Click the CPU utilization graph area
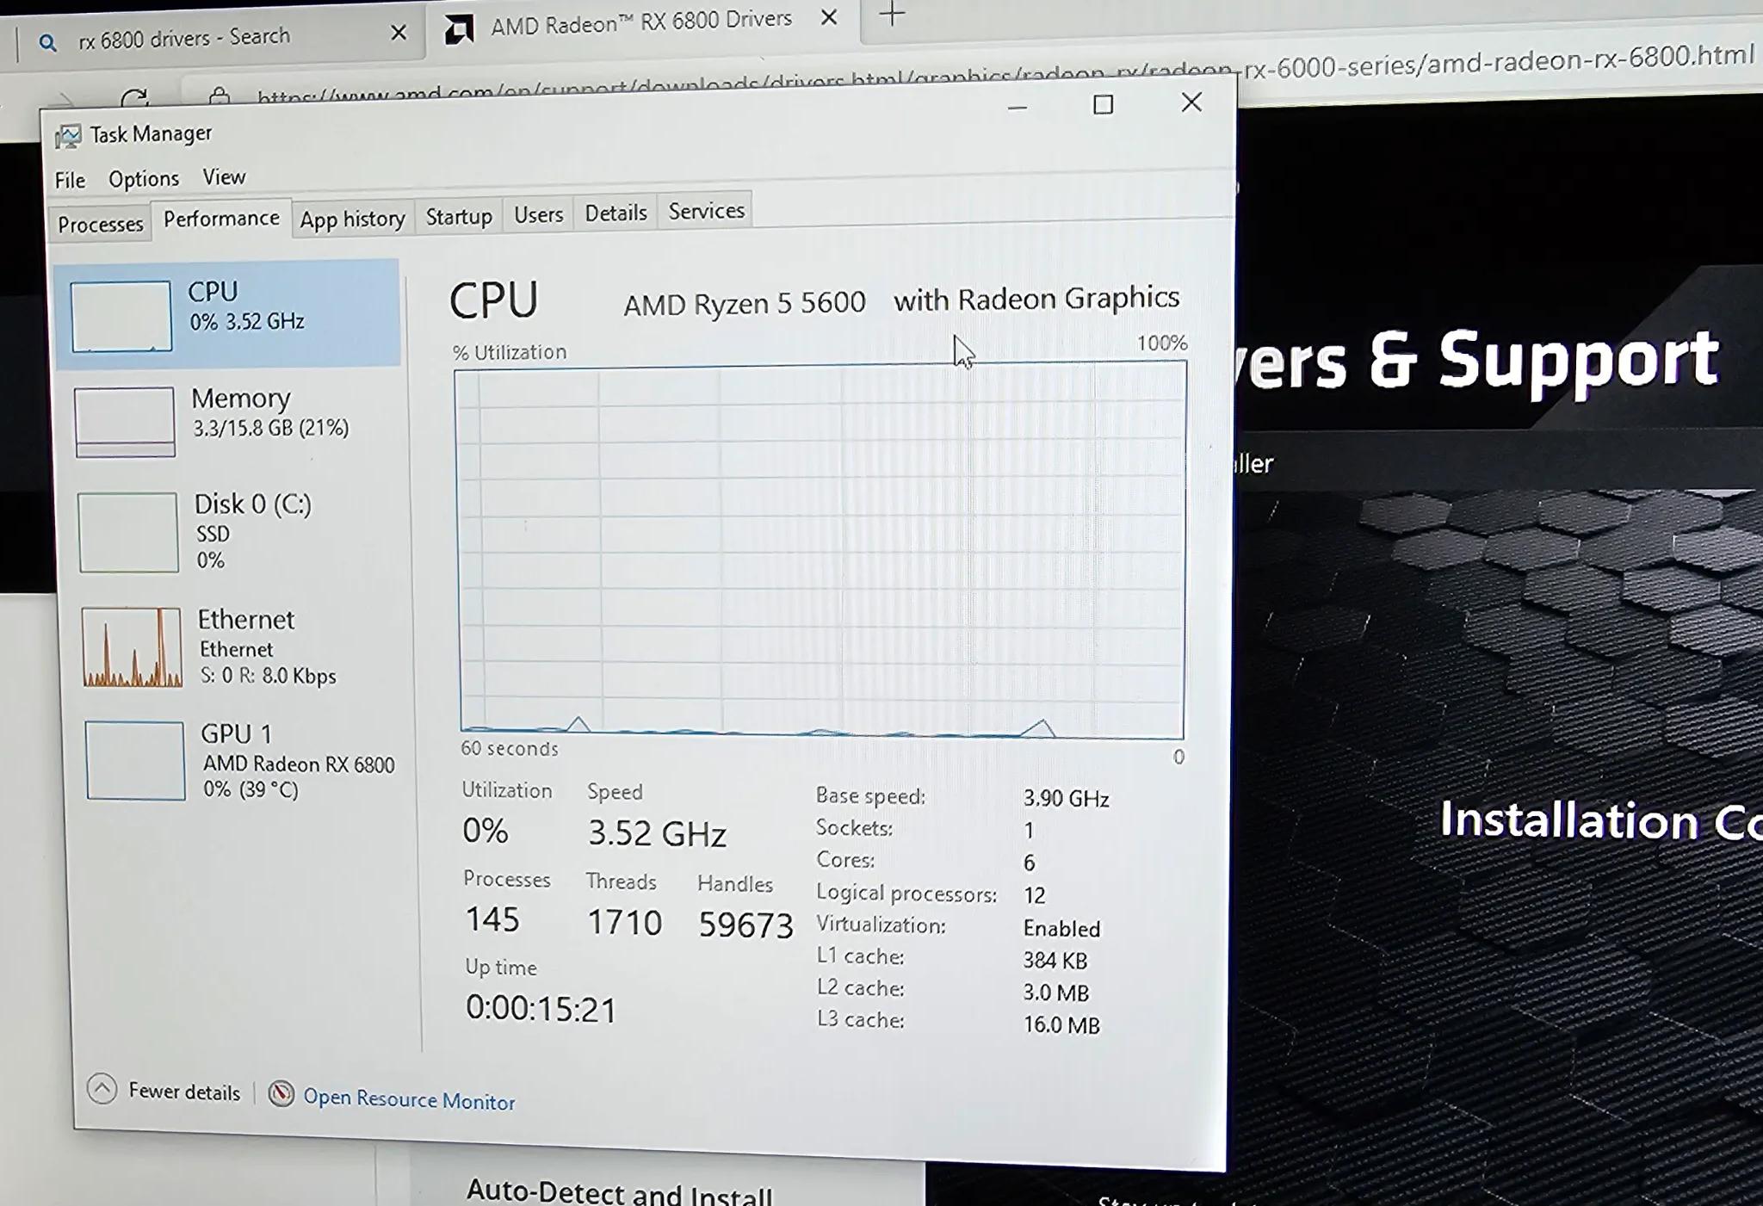Screen dimensions: 1763x1206 click(x=821, y=550)
